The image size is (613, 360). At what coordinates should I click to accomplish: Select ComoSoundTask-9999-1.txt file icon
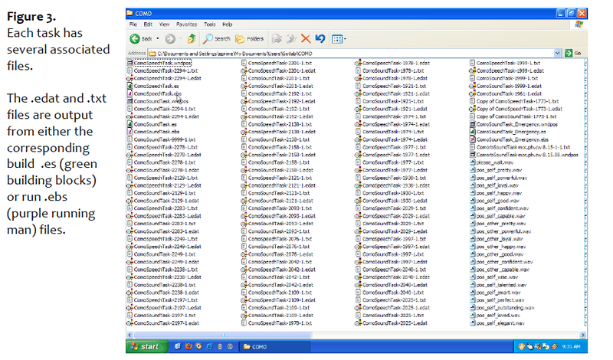pos(129,139)
